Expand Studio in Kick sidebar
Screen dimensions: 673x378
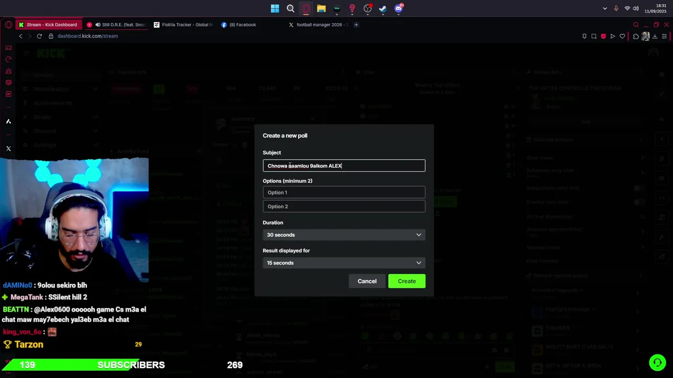coord(95,117)
